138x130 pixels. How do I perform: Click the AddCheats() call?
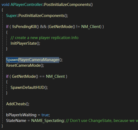pyautogui.click(x=18, y=104)
